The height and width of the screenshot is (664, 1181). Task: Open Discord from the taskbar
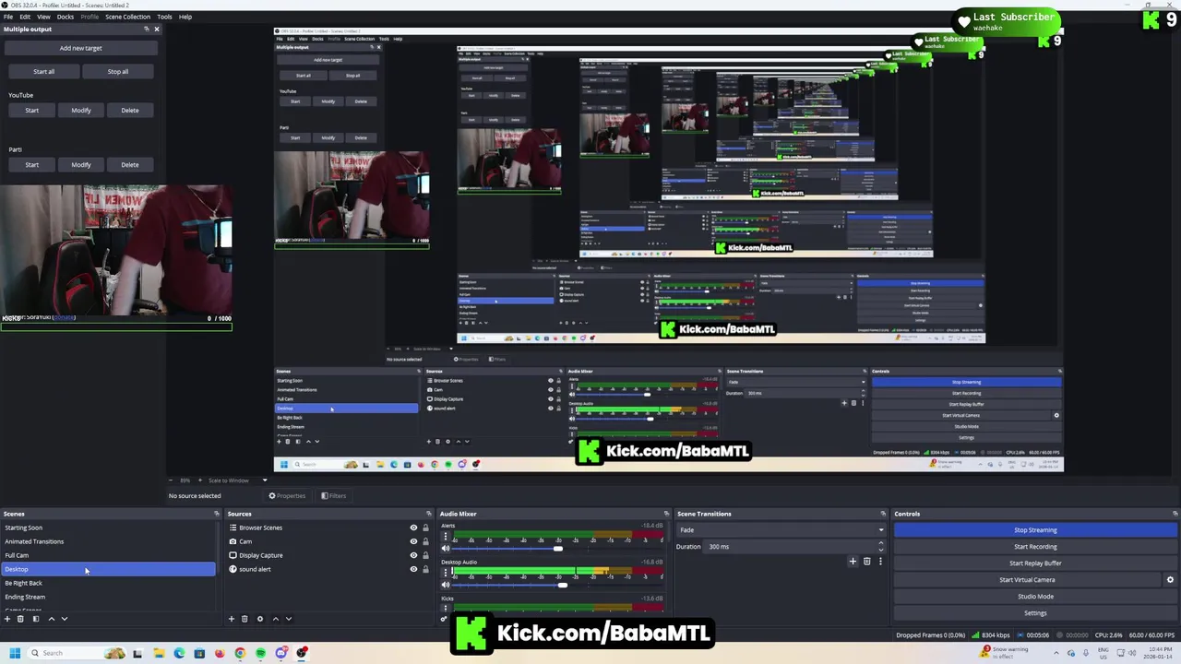click(281, 653)
